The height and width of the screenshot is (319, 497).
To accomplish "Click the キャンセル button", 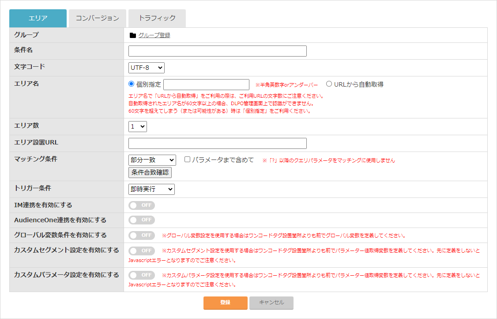I will (271, 303).
